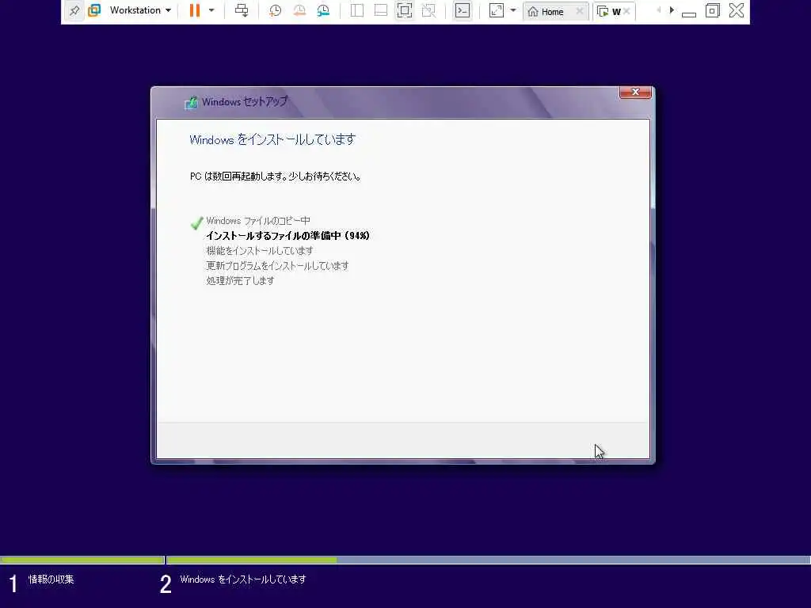The height and width of the screenshot is (608, 811).
Task: Pause the virtual machine
Action: 195,10
